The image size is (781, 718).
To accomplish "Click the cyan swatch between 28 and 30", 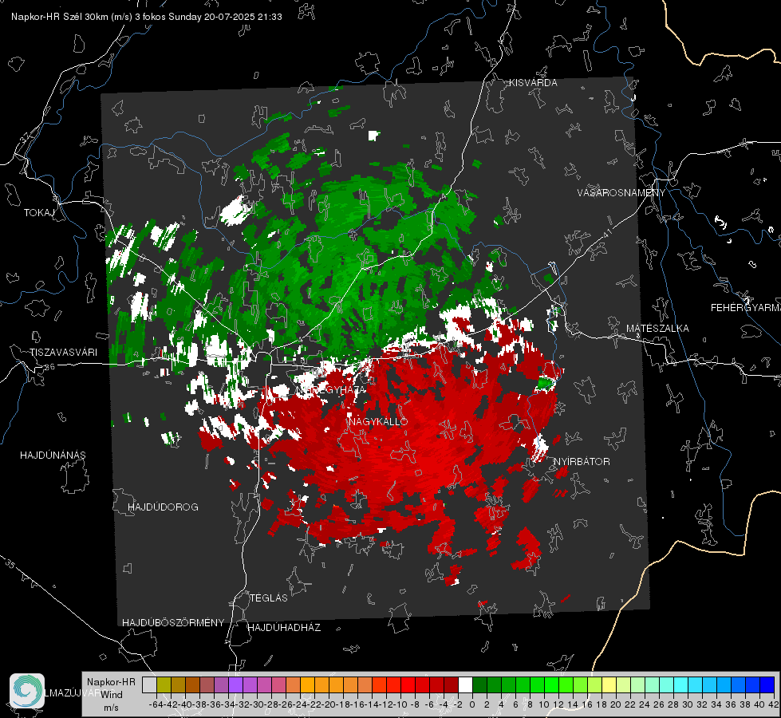I will point(680,685).
